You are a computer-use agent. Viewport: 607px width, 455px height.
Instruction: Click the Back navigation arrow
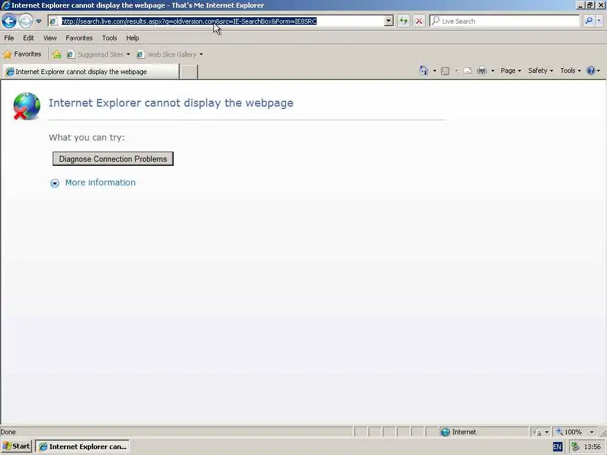pyautogui.click(x=9, y=21)
